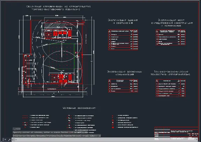Expand recent commands dropdown arrow
This screenshot has height=142, width=201.
16,140
